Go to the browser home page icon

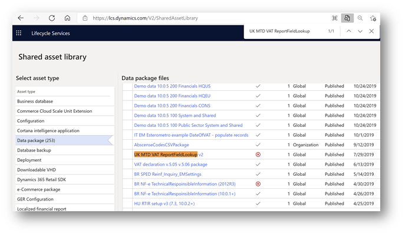67,18
